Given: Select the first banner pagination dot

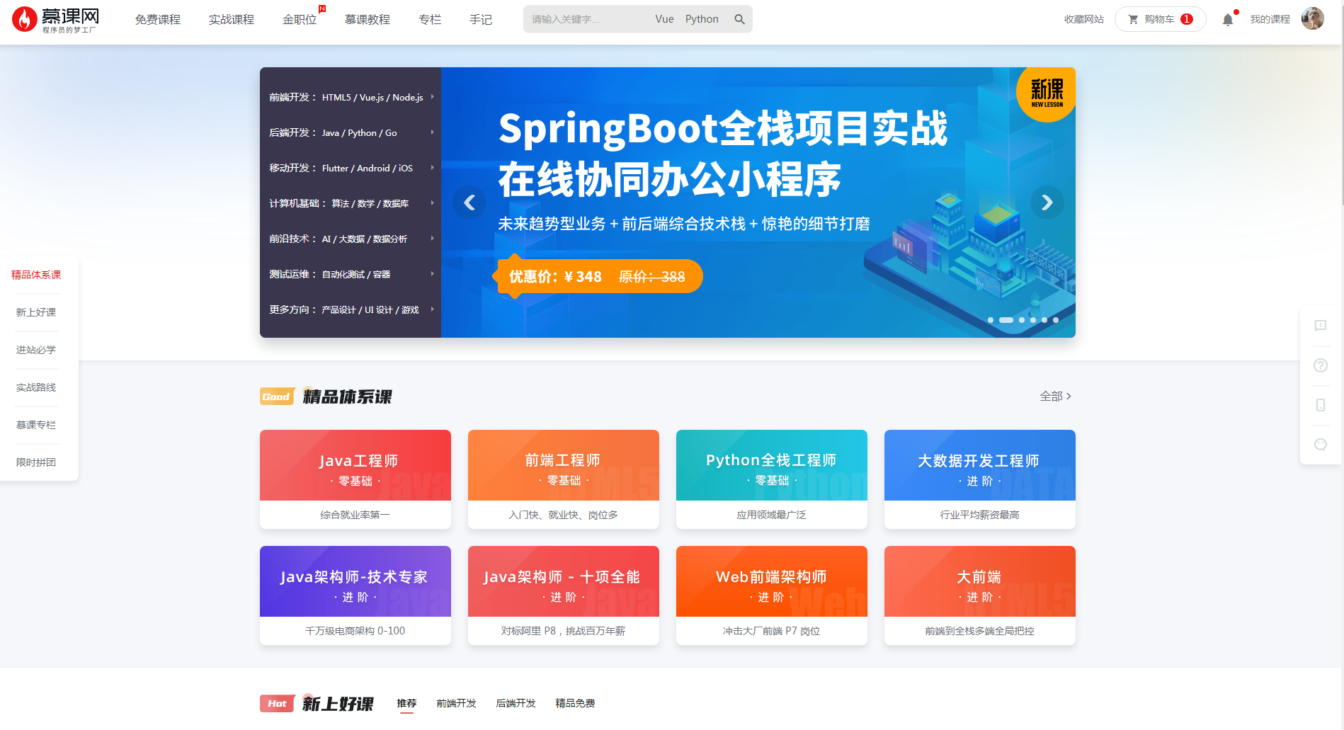Looking at the screenshot, I should [991, 320].
